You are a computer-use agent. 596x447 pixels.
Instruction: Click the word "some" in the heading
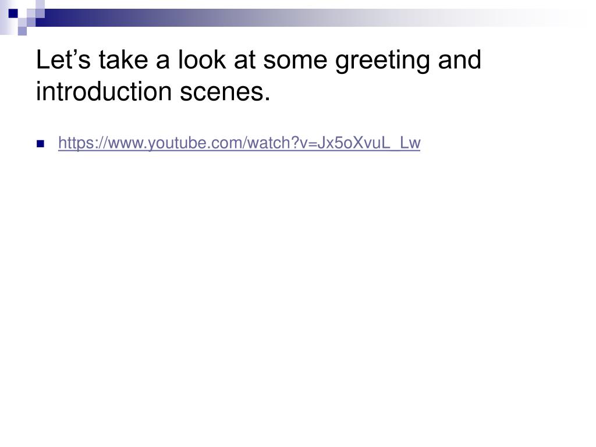(x=295, y=60)
